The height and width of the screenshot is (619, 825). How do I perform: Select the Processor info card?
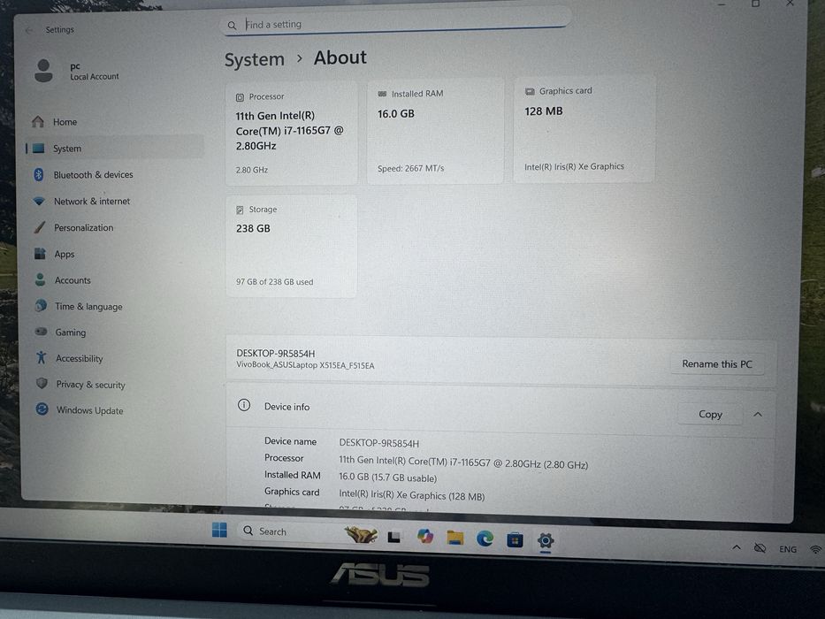pos(292,134)
